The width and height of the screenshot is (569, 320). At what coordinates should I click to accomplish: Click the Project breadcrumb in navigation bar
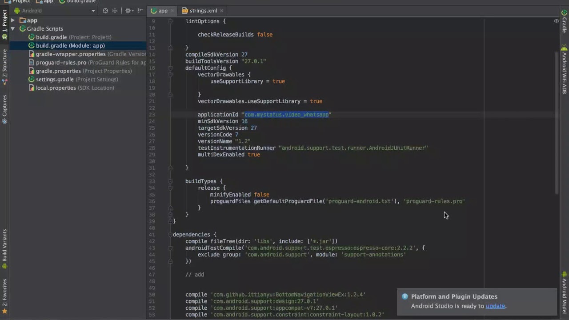(17, 1)
